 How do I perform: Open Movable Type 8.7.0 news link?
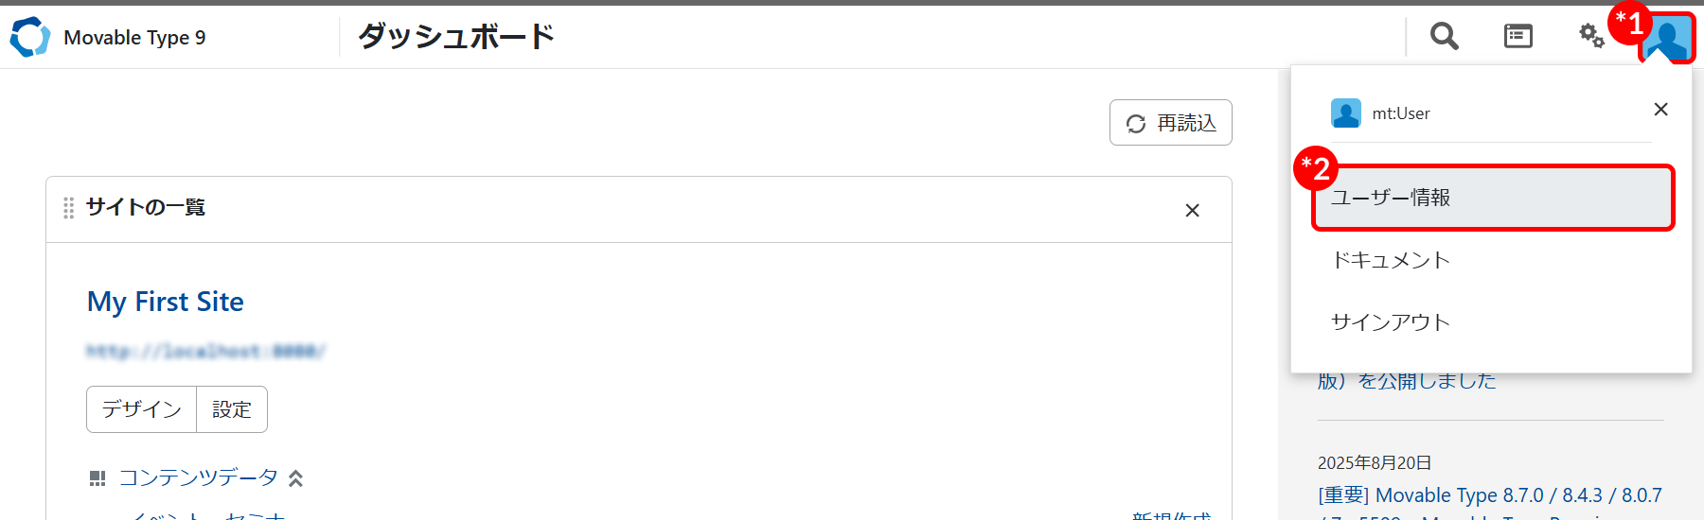[1489, 495]
